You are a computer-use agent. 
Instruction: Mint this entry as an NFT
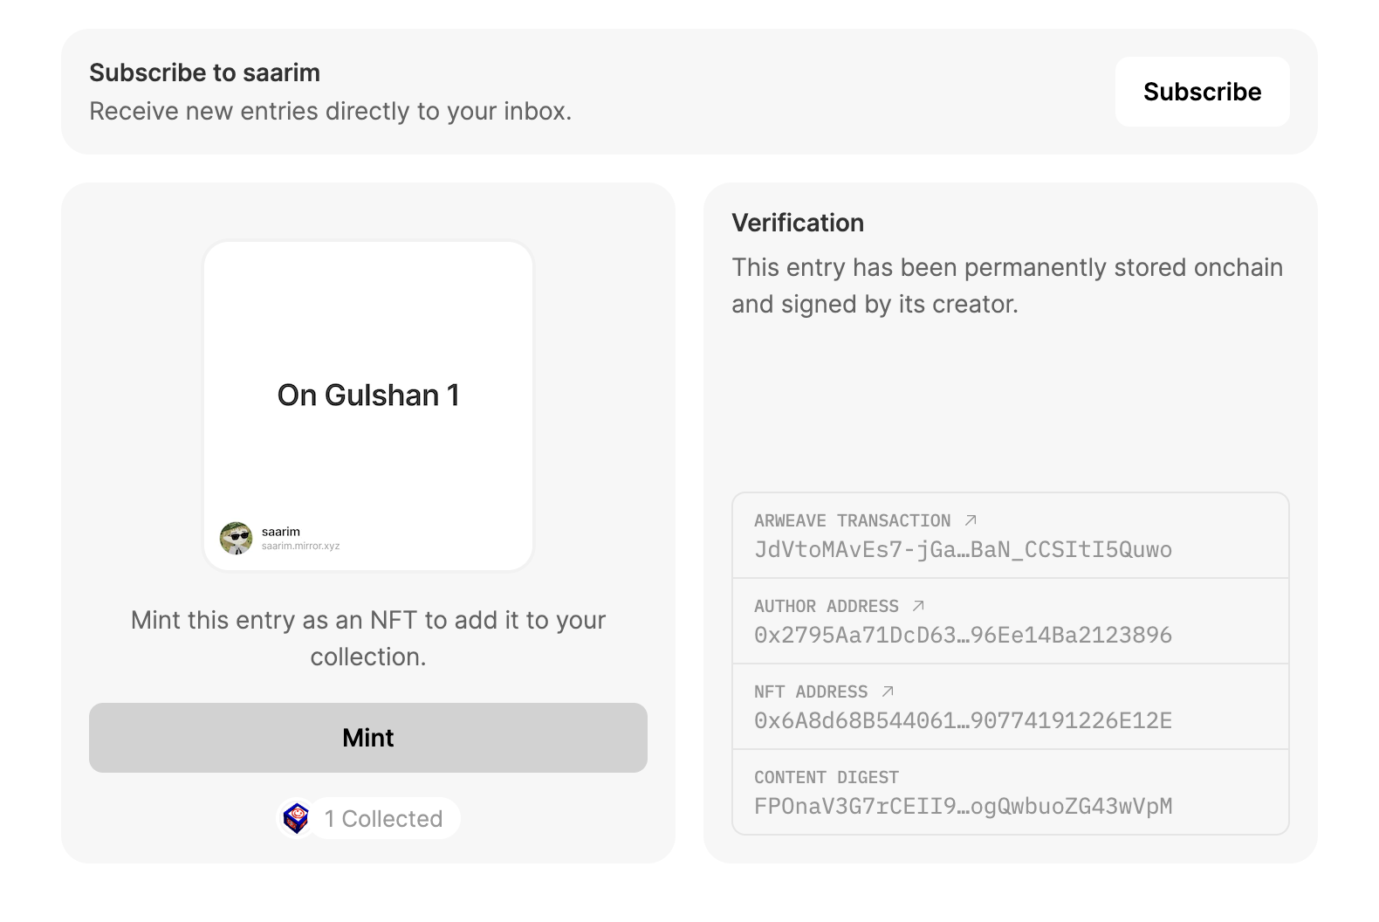tap(367, 738)
